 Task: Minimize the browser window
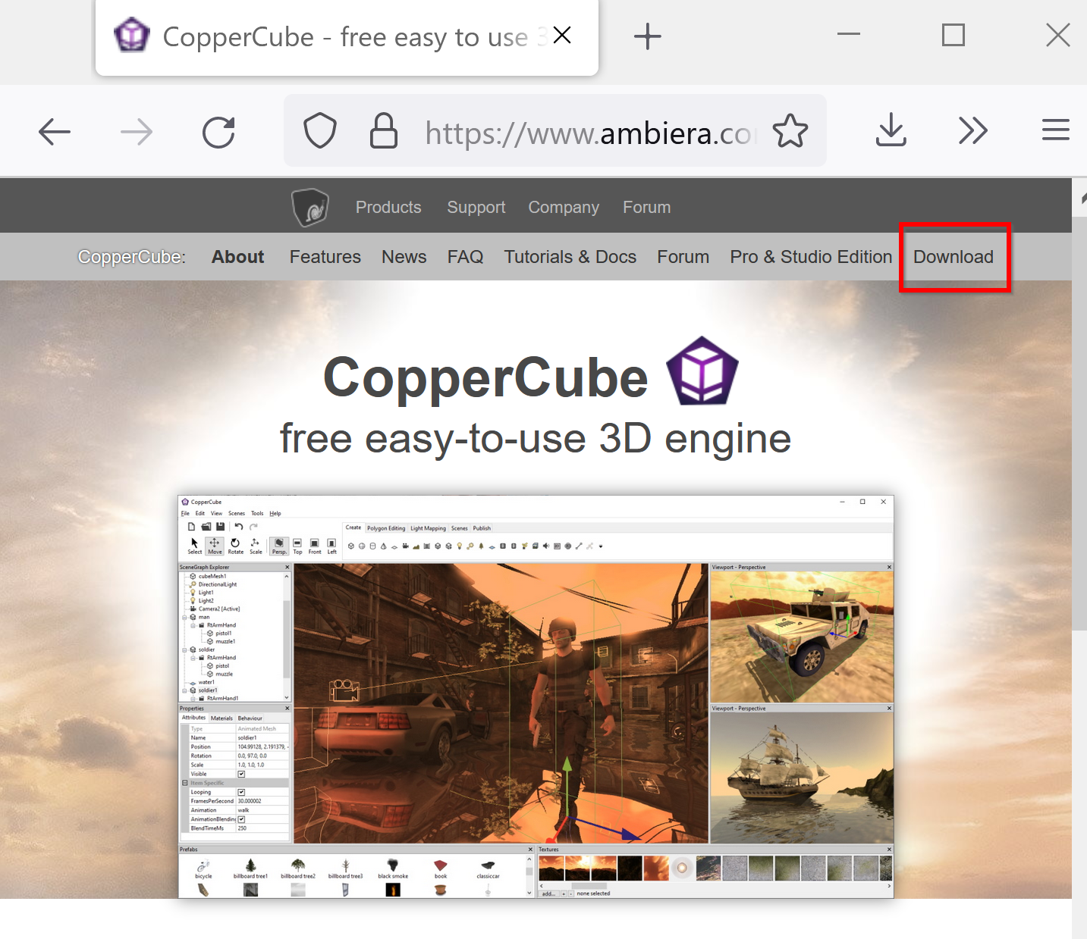(849, 35)
